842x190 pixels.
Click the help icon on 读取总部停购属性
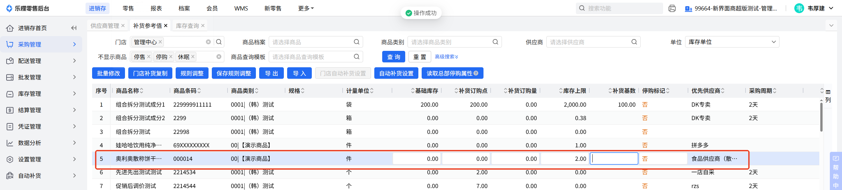pos(476,73)
